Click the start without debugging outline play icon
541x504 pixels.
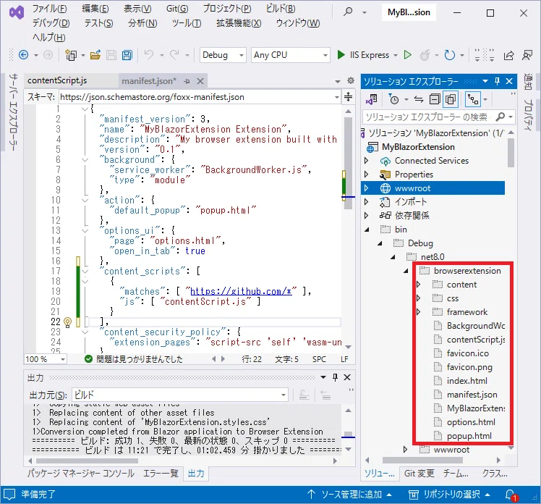(408, 55)
